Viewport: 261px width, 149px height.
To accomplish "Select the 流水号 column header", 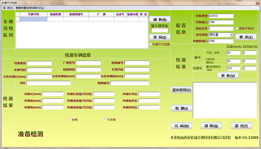I will point(120,14).
